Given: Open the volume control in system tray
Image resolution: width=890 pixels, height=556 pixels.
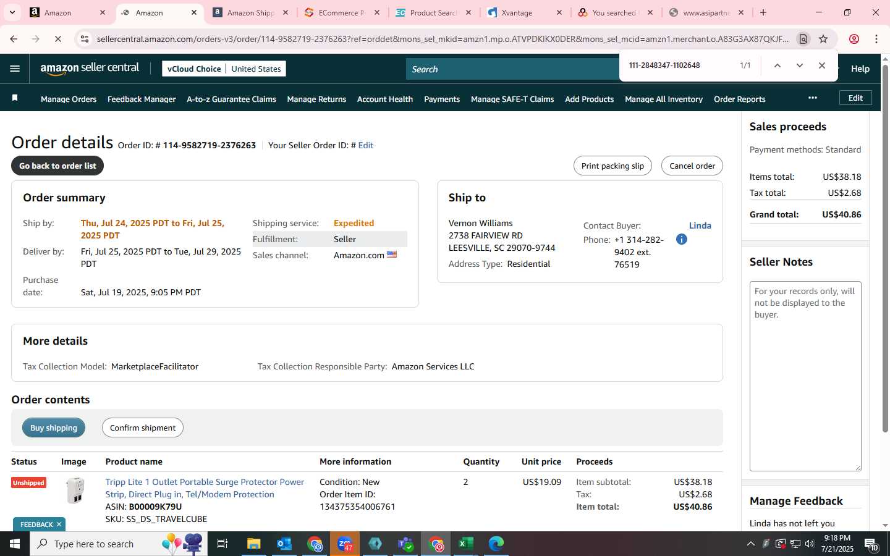Looking at the screenshot, I should pos(810,544).
